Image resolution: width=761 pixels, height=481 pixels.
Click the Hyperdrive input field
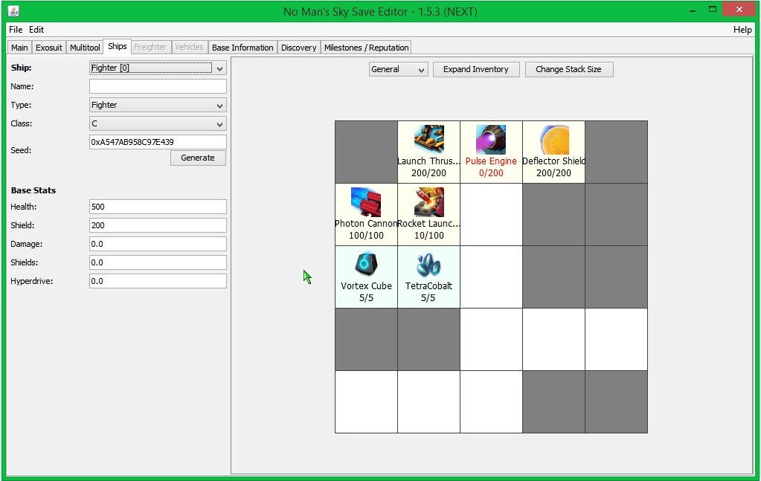[x=158, y=281]
